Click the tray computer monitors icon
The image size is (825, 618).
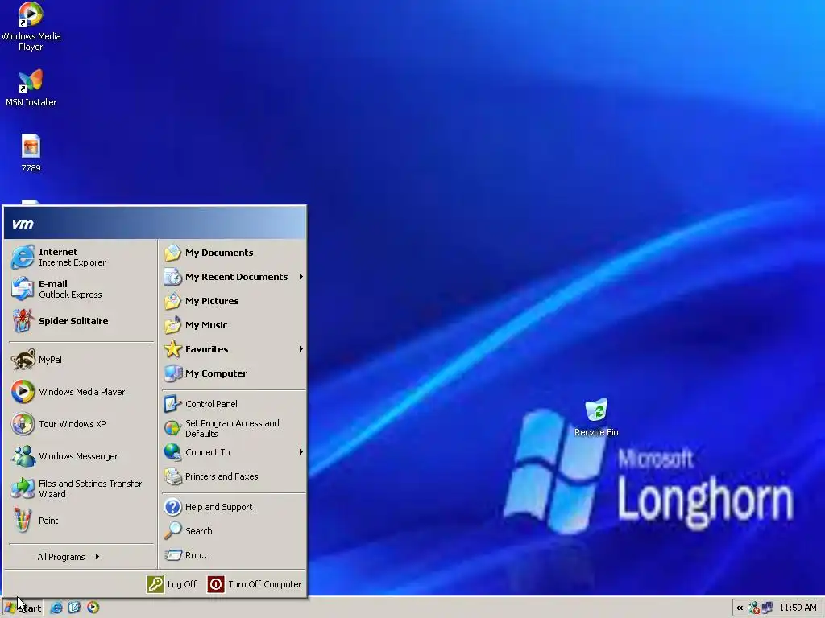coord(767,608)
